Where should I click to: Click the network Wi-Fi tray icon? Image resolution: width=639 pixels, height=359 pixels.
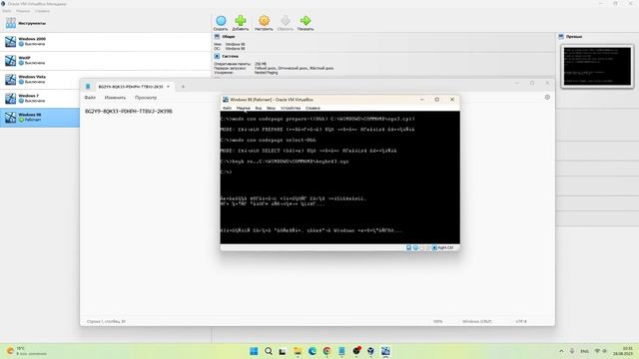(x=597, y=351)
